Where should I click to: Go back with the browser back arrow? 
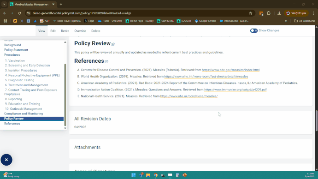click(x=5, y=13)
